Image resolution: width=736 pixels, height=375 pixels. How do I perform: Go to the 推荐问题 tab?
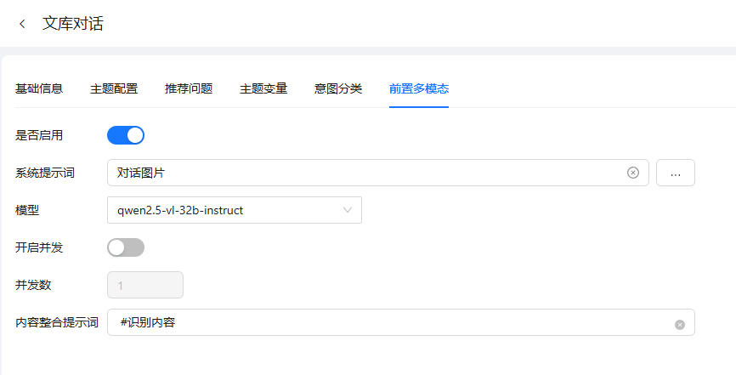click(x=189, y=88)
